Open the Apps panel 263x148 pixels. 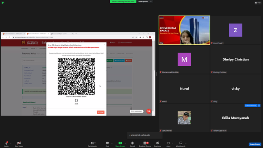click(x=168, y=144)
